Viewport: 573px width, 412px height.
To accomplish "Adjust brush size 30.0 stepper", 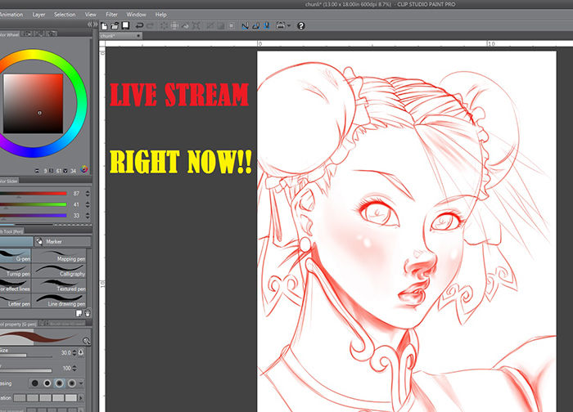I will pyautogui.click(x=74, y=352).
